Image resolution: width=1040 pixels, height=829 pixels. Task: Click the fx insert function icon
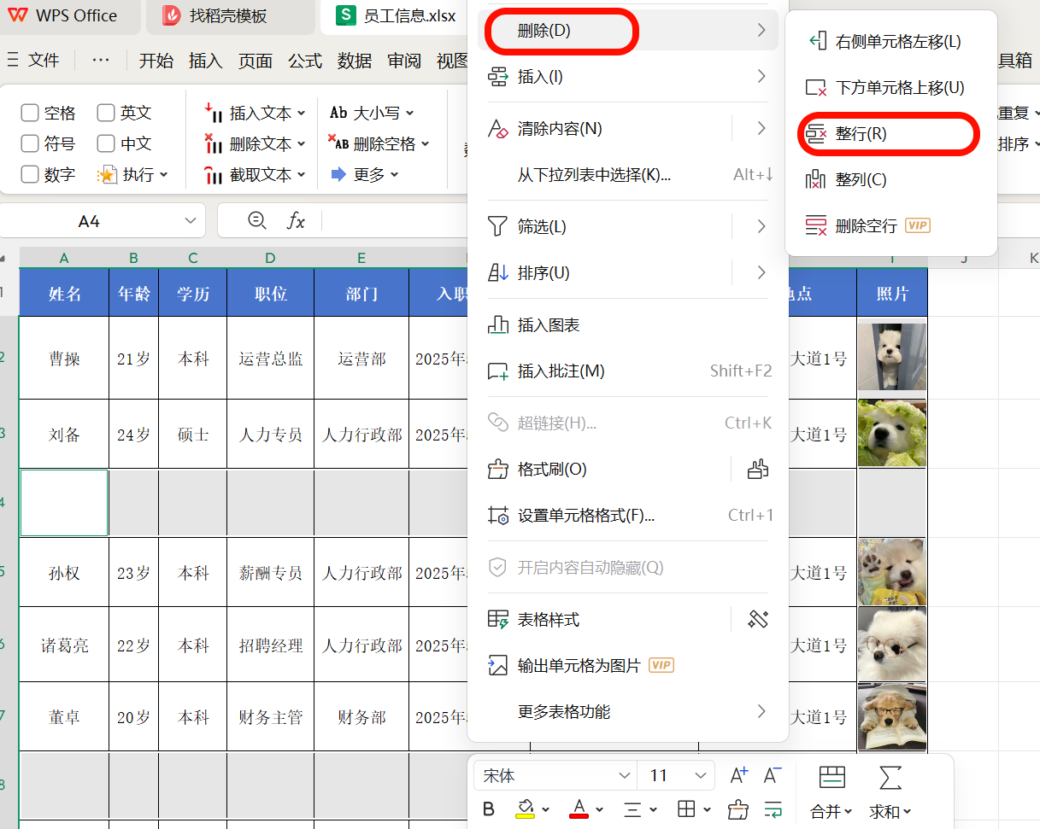297,220
